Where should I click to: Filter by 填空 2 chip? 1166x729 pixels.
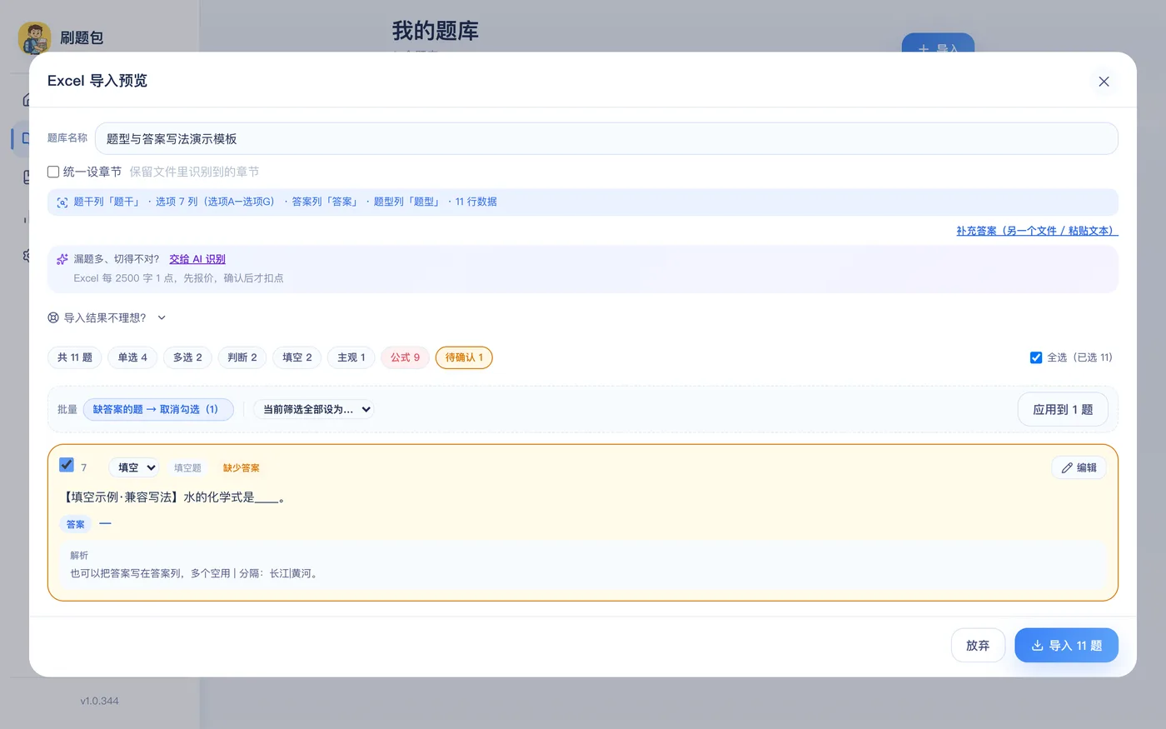coord(297,357)
